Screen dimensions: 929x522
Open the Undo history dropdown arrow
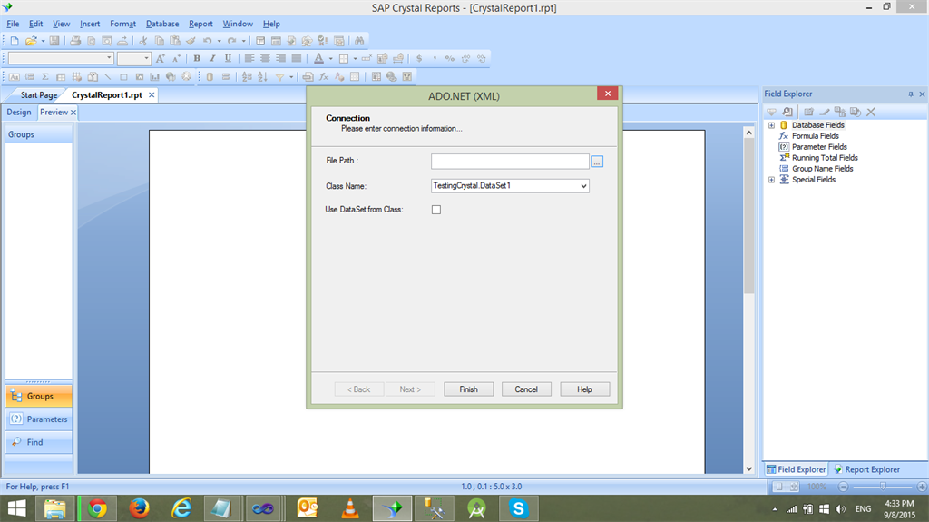(219, 41)
